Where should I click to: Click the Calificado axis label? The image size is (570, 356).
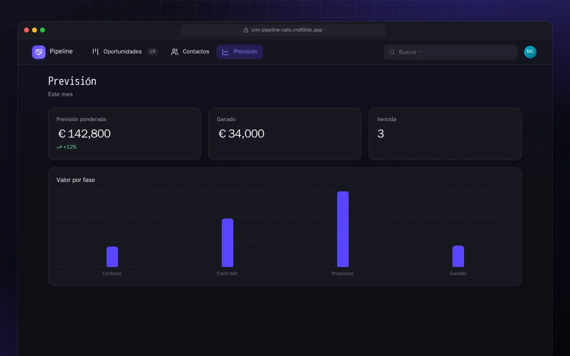227,273
